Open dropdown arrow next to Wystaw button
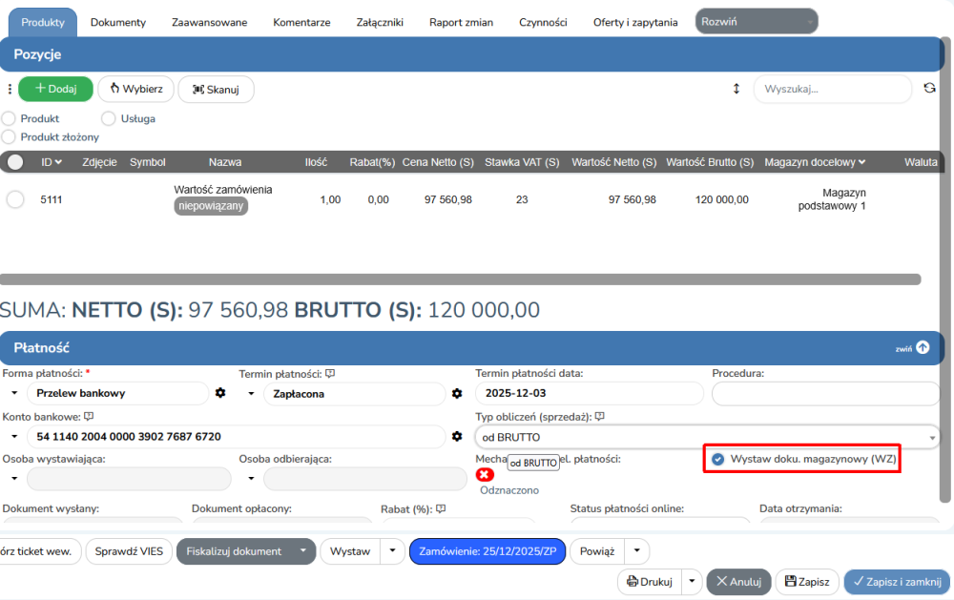954x600 pixels. point(393,551)
